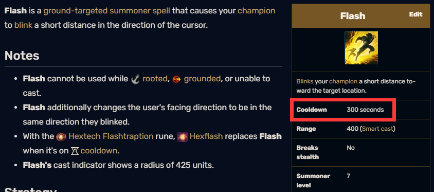Screen dimensions: 434x192
Task: Click champion link in infobox description
Action: [x=343, y=81]
